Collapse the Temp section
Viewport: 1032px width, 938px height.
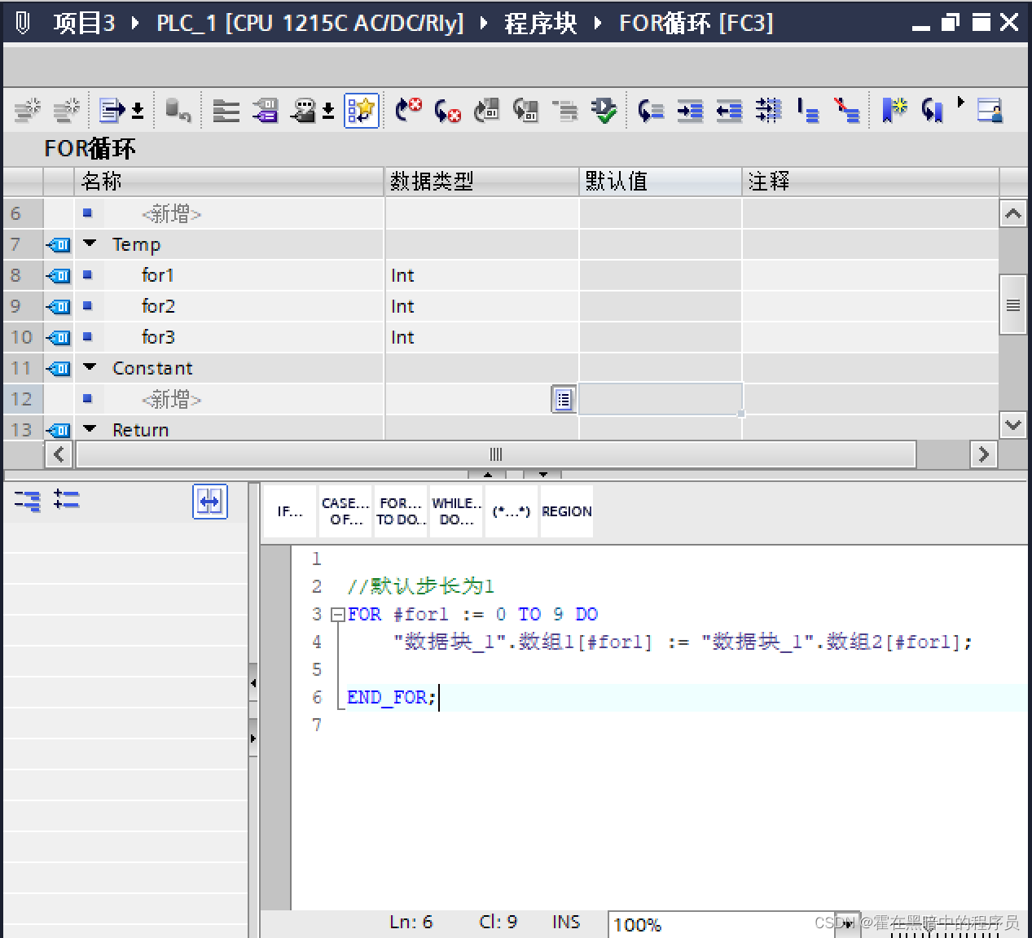89,243
